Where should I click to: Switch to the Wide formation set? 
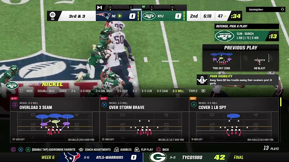(x=29, y=91)
